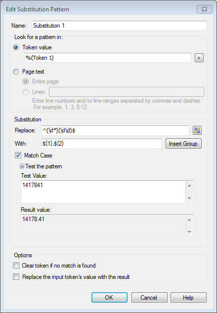Select the Token value radio button
217x313 pixels.
[x=16, y=47]
